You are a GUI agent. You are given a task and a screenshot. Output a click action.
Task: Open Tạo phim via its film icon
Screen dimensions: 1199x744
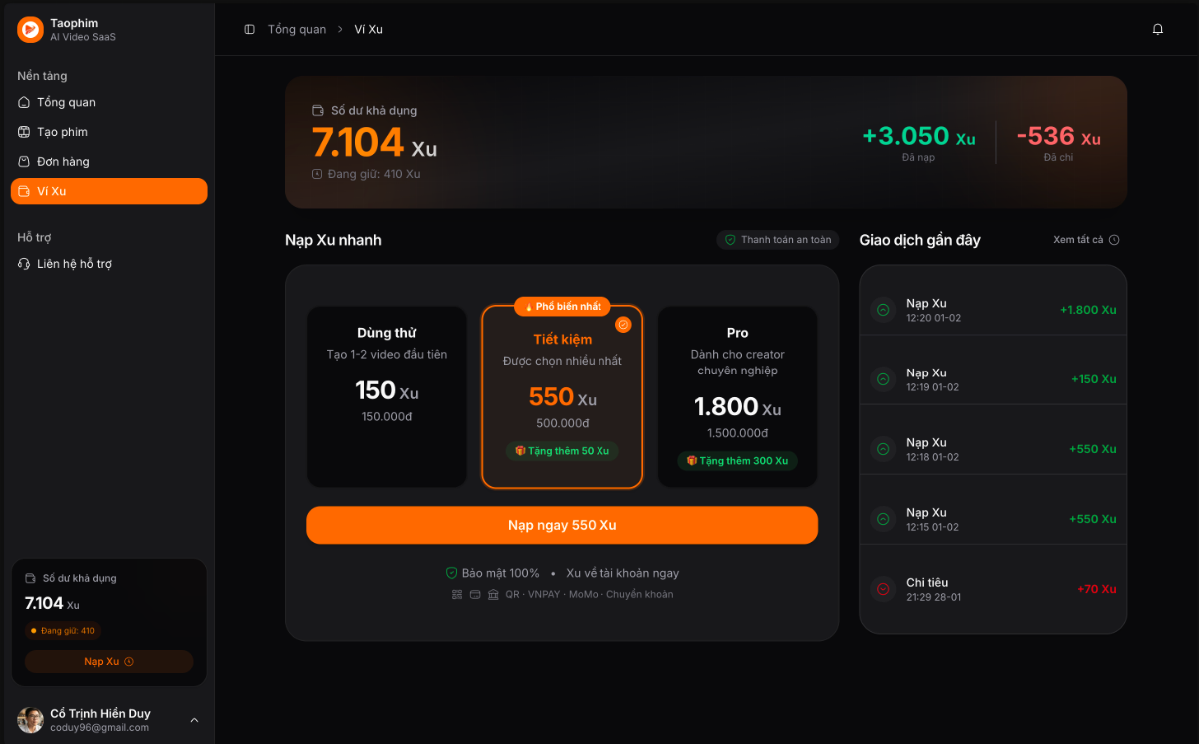pos(22,131)
